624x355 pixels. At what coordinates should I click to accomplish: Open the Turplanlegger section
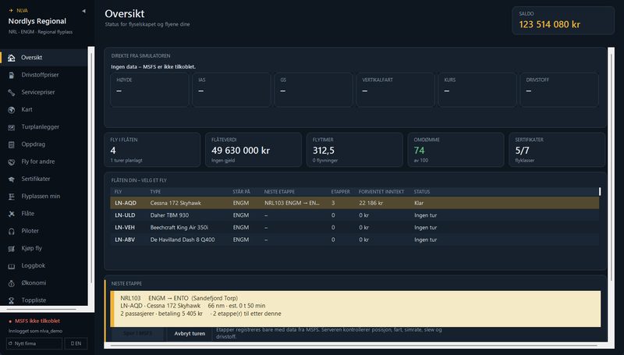[44, 127]
